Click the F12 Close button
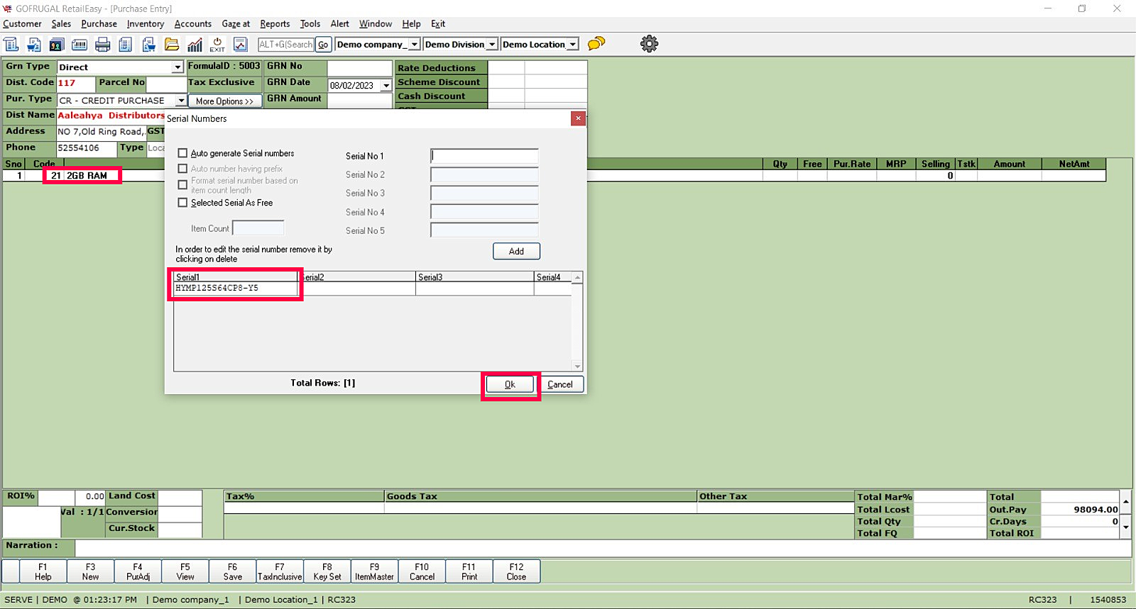Image resolution: width=1136 pixels, height=609 pixels. (516, 571)
